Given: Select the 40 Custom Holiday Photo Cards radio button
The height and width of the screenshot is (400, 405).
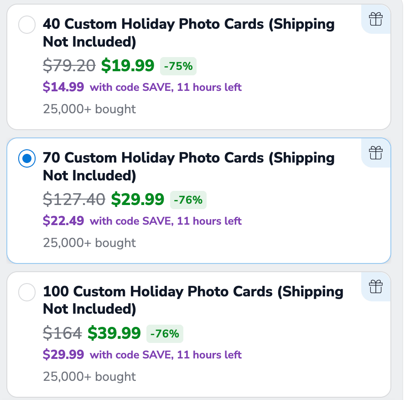Looking at the screenshot, I should [x=27, y=25].
